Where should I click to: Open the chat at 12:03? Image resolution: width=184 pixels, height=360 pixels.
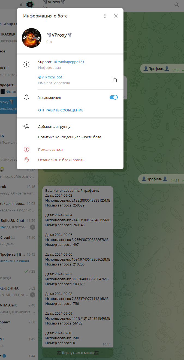click(x=19, y=207)
